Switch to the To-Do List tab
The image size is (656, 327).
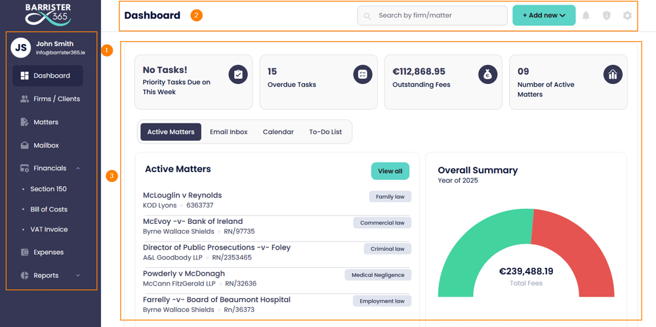(325, 132)
